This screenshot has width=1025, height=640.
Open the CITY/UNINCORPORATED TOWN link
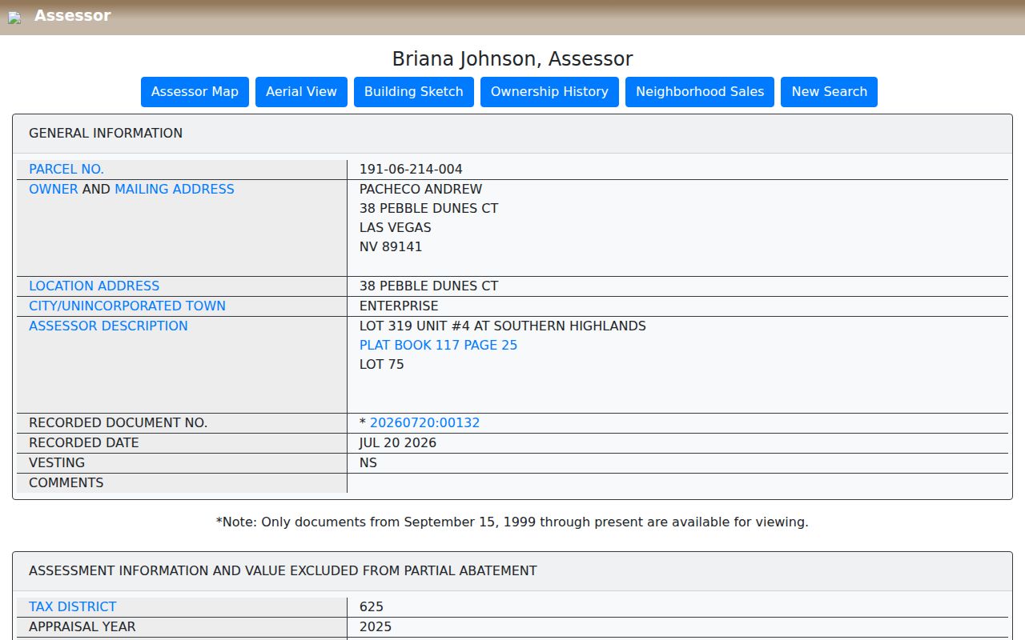click(127, 306)
